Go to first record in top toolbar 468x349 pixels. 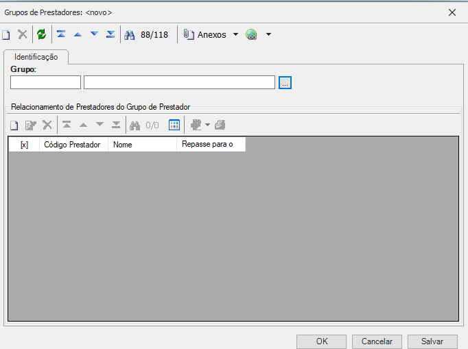tap(61, 34)
